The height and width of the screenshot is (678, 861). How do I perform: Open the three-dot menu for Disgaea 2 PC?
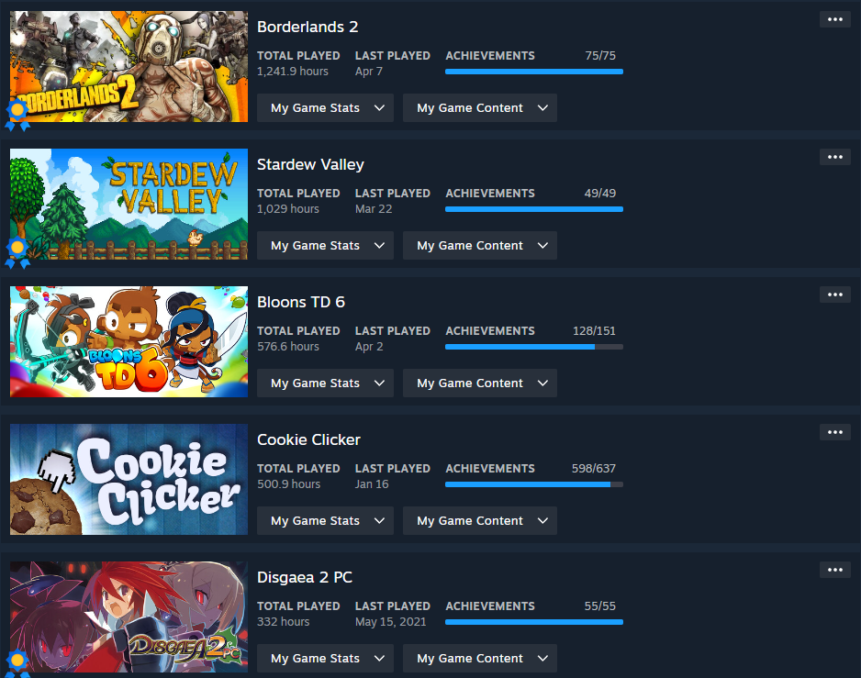(x=834, y=570)
